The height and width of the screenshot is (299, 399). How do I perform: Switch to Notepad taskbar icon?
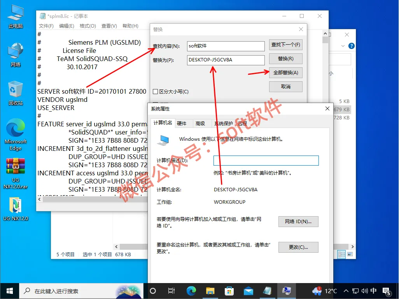(268, 291)
